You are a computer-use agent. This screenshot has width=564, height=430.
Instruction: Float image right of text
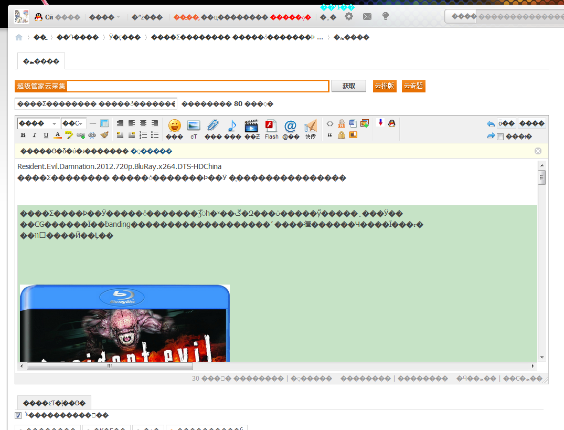[x=132, y=135]
